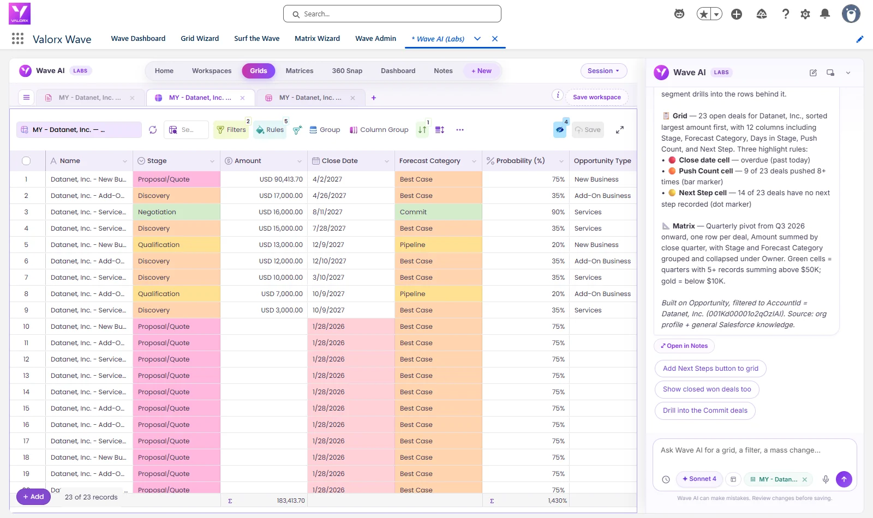Screen dimensions: 873x518
Task: Open Trailhead guidance center icon
Action: [x=762, y=14]
